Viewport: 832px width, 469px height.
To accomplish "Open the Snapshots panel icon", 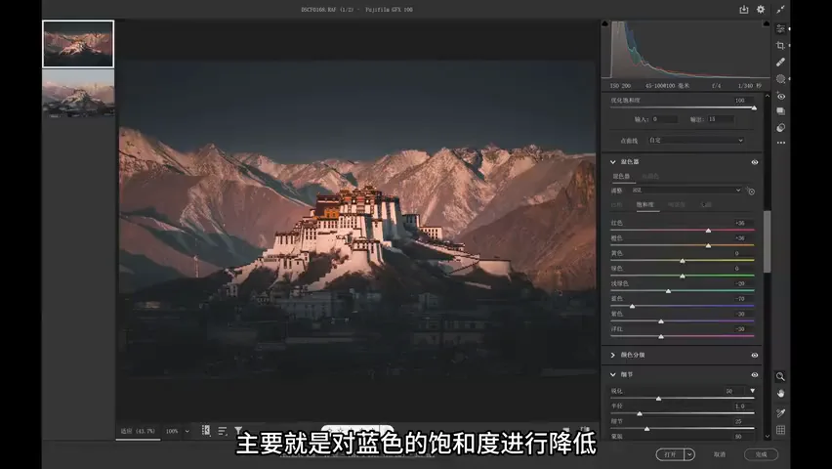I will point(780,111).
